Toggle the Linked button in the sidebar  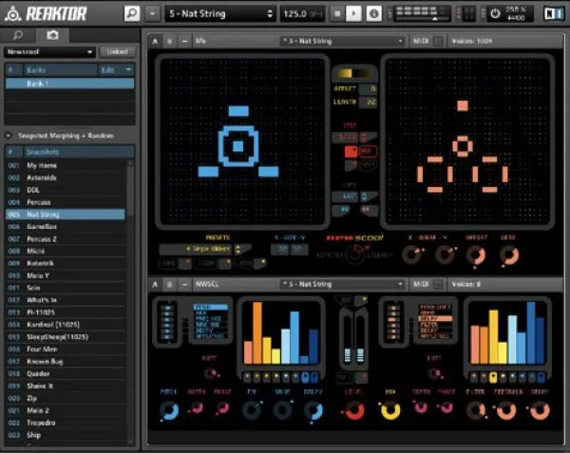click(118, 51)
